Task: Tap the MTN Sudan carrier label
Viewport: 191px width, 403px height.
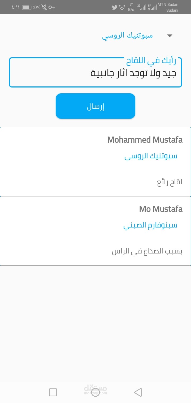Action: tap(168, 5)
